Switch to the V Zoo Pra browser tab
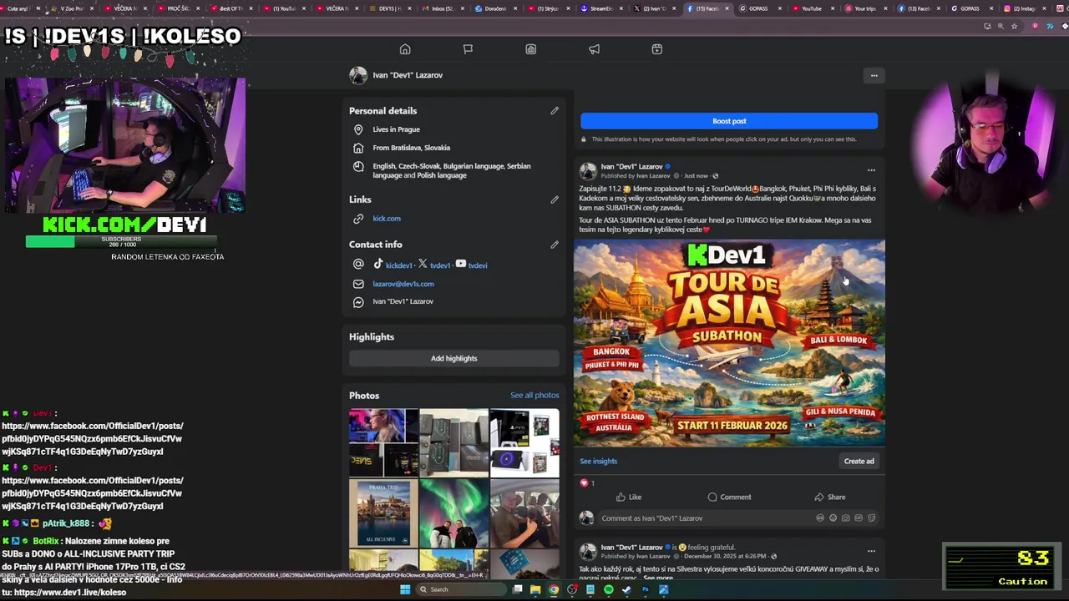 tap(71, 8)
